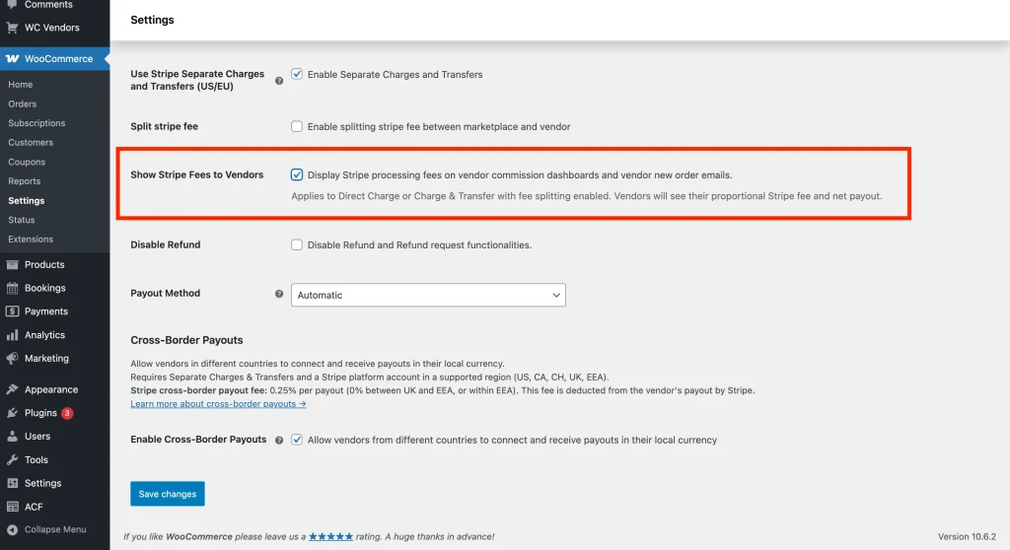Open the Payout Method Automatic dropdown
This screenshot has width=1010, height=550.
428,295
